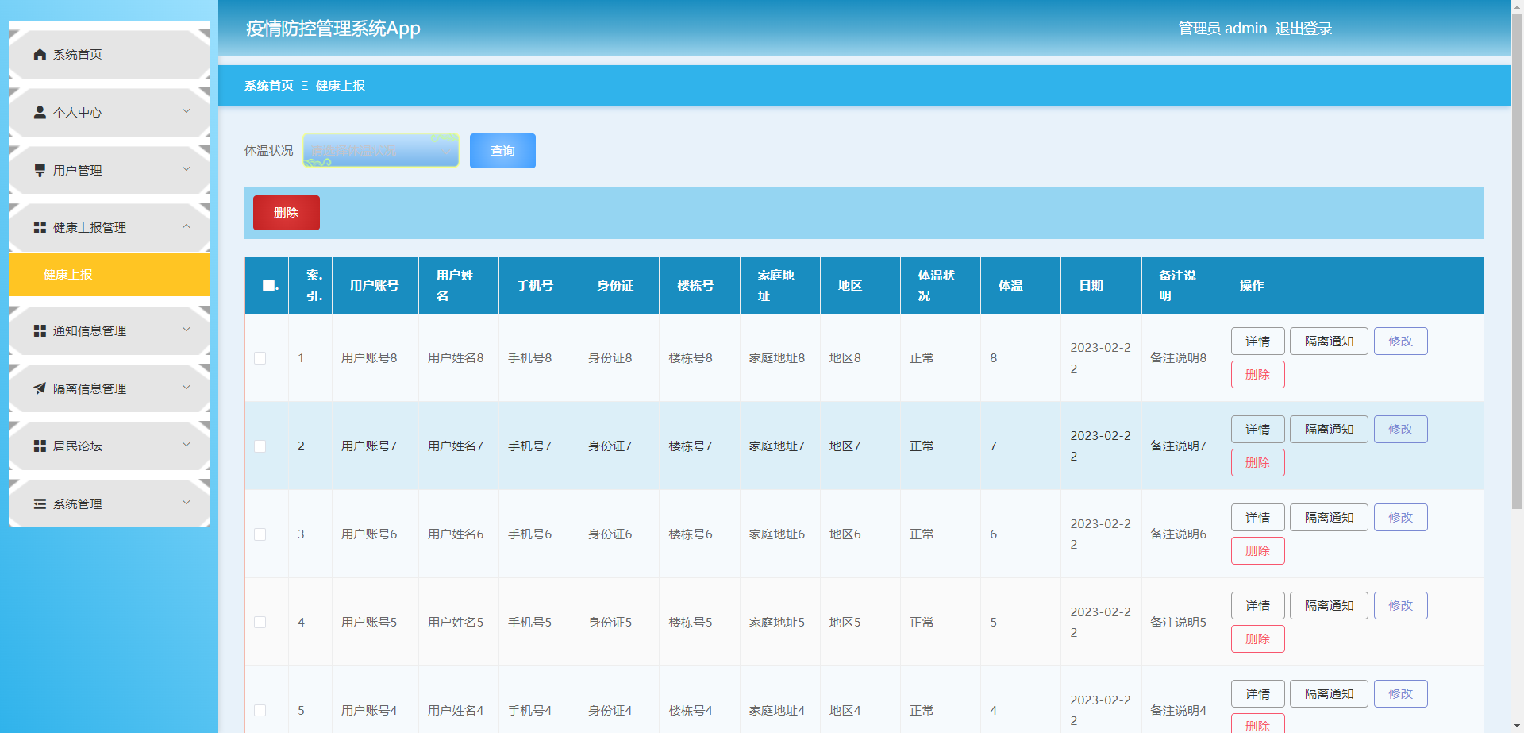
Task: Click the grid icon beside 通知信息管理
Action: pyautogui.click(x=40, y=331)
